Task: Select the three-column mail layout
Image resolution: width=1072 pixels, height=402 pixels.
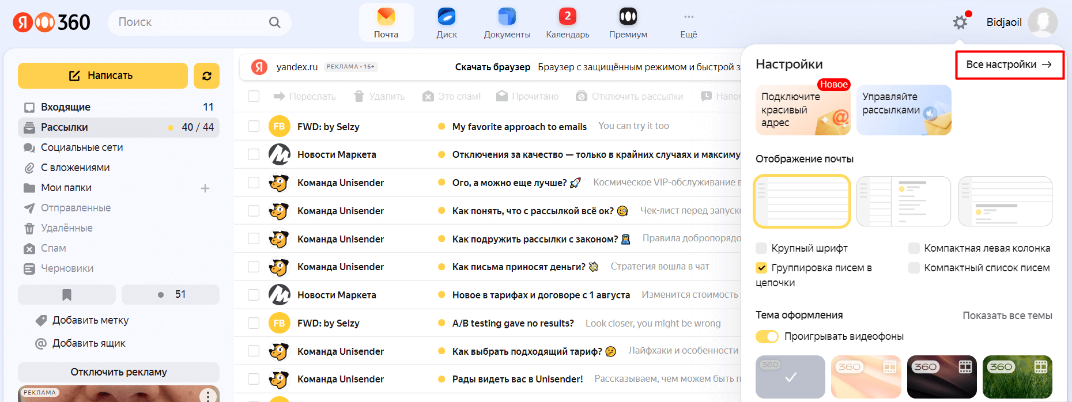Action: [x=903, y=202]
